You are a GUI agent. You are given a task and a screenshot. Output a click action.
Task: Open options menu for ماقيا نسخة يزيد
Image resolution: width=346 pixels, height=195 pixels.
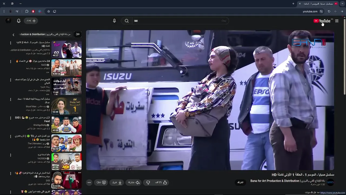(x=11, y=155)
